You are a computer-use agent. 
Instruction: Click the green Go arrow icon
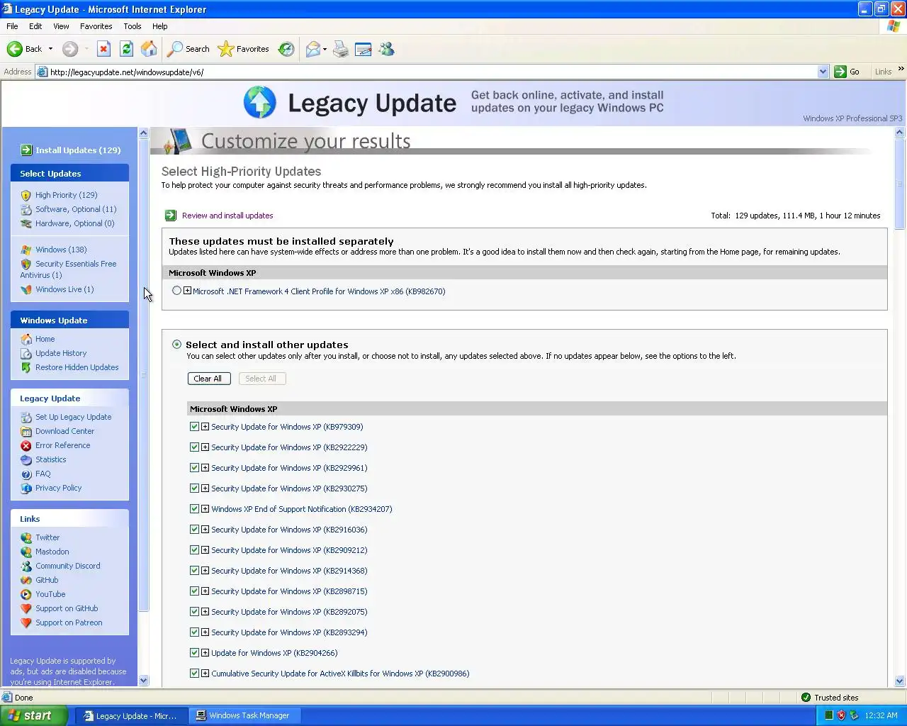pyautogui.click(x=840, y=72)
